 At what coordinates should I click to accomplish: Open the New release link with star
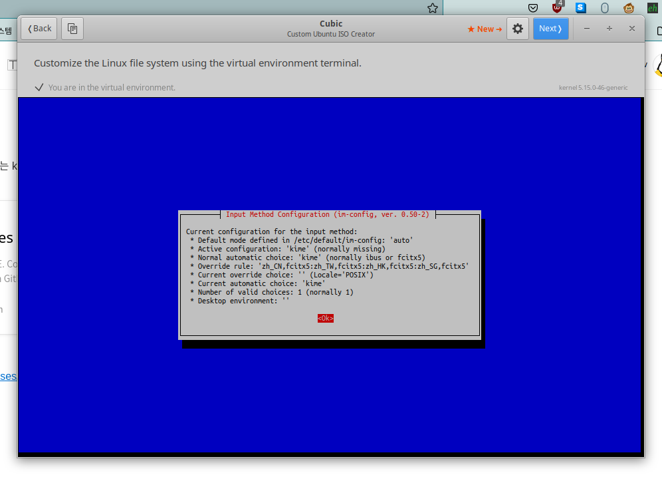(x=485, y=29)
